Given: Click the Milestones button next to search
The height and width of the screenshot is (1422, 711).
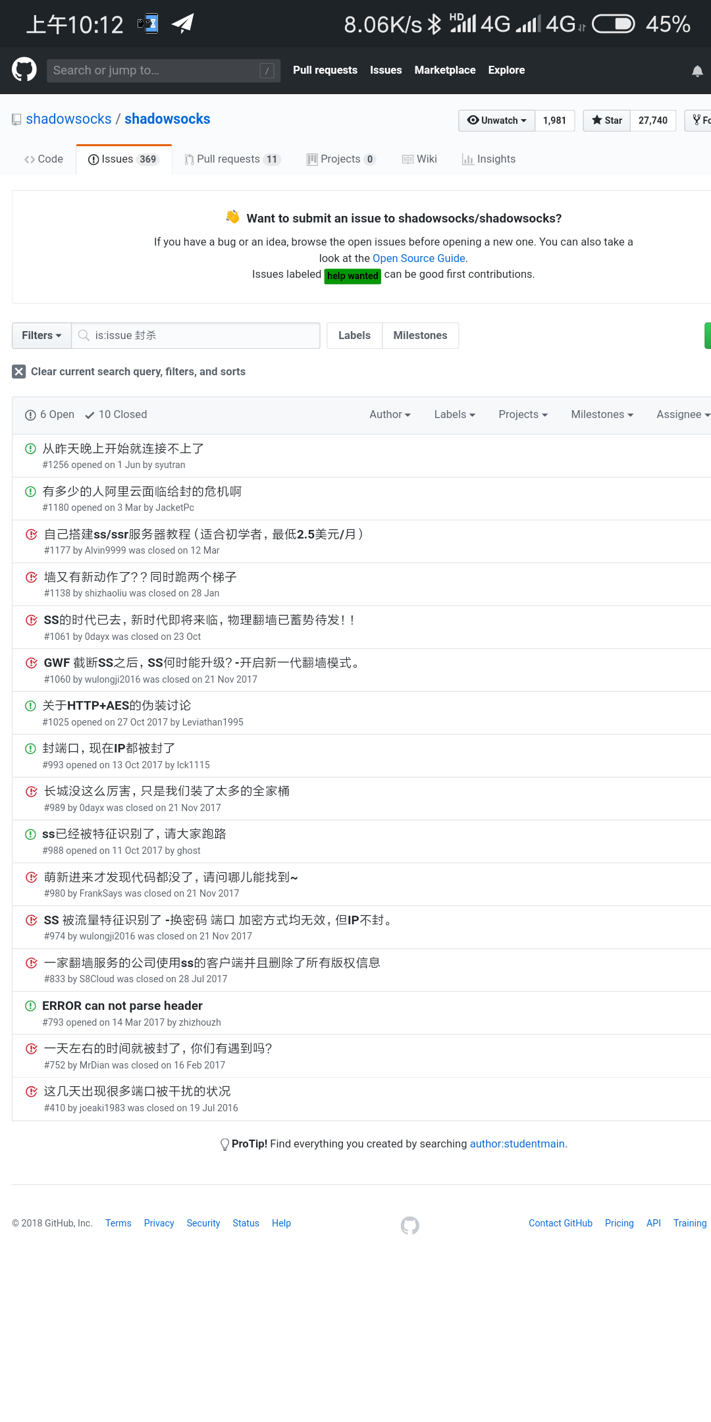Looking at the screenshot, I should pyautogui.click(x=420, y=336).
